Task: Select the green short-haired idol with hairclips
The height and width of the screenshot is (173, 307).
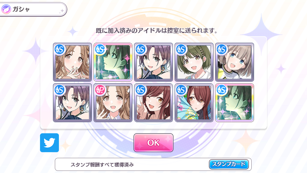Action: 194,62
